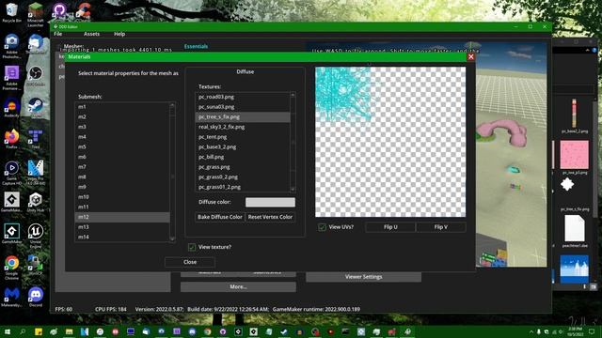This screenshot has height=338, width=602.
Task: Click the UV preview texture image
Action: (x=390, y=142)
